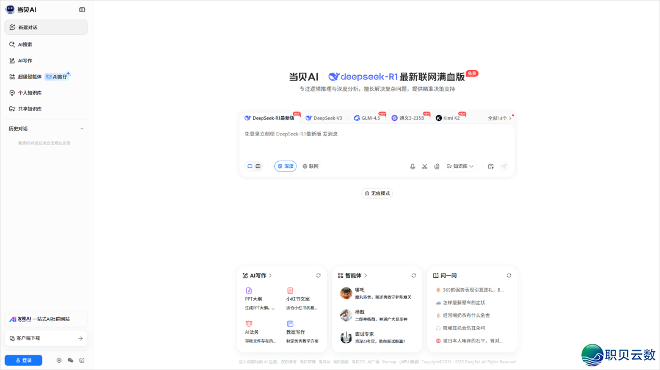Open the AI法务 scales template

point(259,332)
